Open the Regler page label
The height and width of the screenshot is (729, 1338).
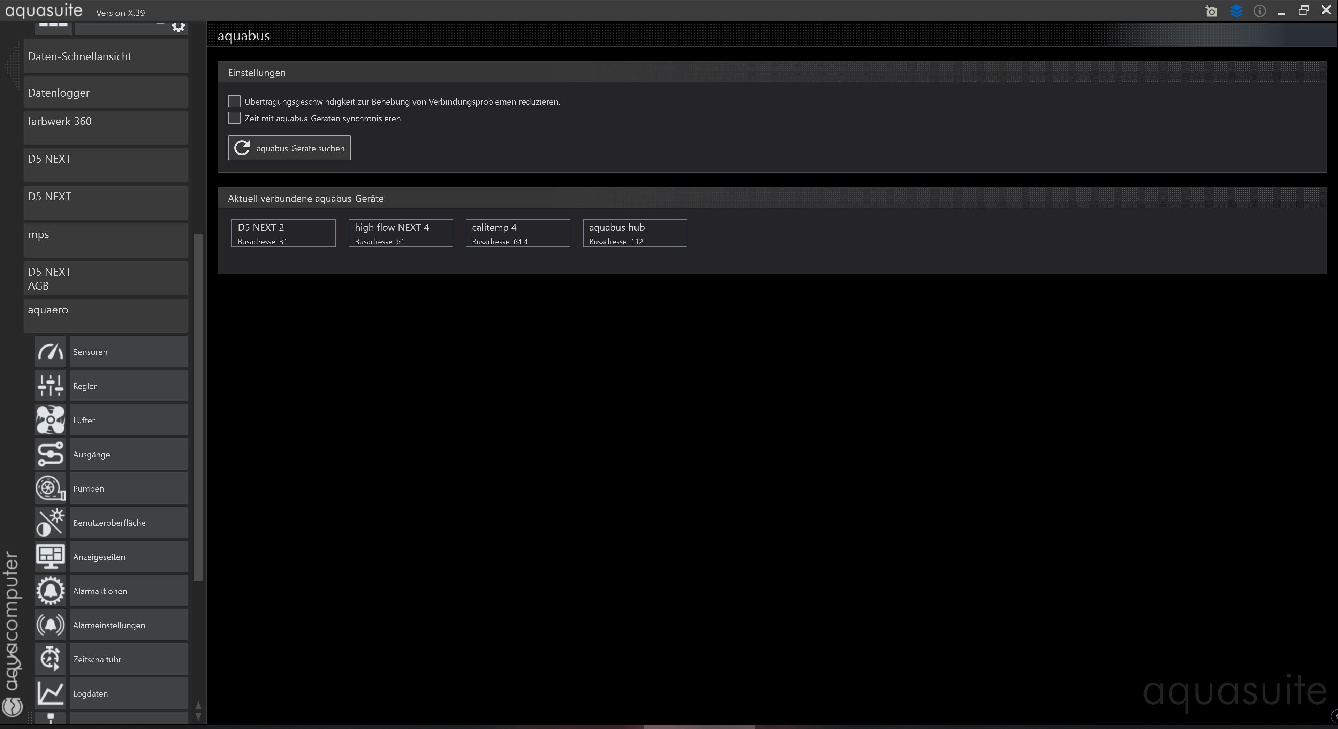128,386
